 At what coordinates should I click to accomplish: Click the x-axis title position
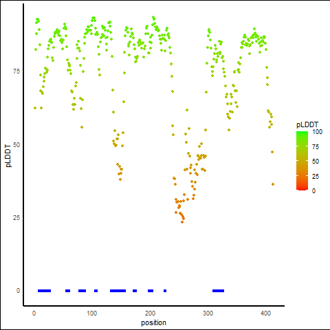(x=153, y=322)
